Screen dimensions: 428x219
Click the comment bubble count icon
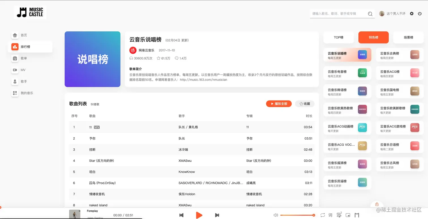click(177, 58)
